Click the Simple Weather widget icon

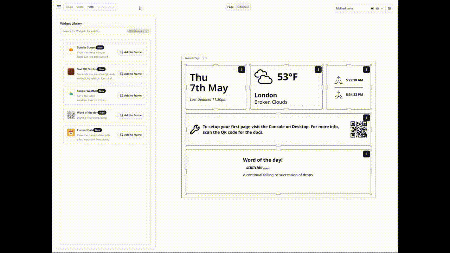click(71, 93)
